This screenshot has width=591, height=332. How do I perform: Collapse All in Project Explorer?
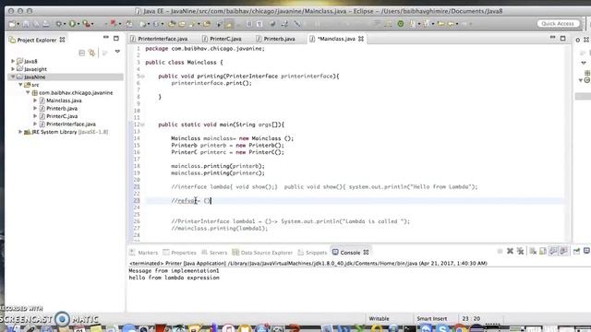pyautogui.click(x=82, y=53)
